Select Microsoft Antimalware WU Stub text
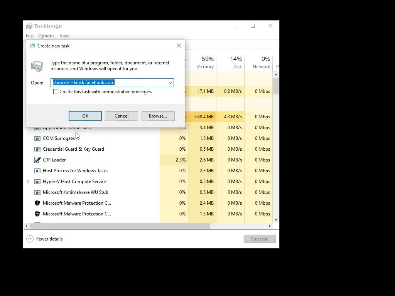This screenshot has width=395, height=296. click(x=76, y=192)
